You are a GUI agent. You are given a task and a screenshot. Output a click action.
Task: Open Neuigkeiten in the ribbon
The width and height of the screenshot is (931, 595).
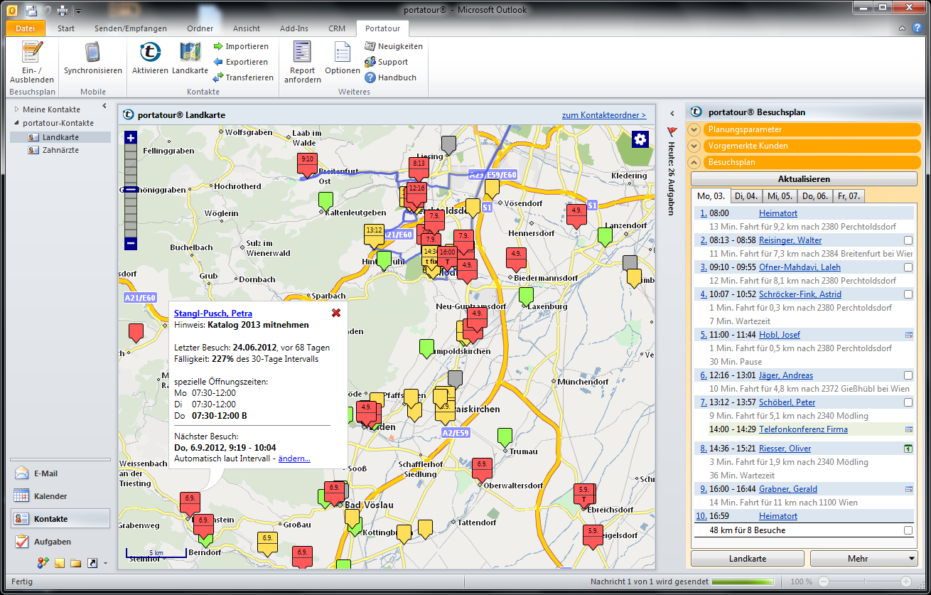click(394, 46)
